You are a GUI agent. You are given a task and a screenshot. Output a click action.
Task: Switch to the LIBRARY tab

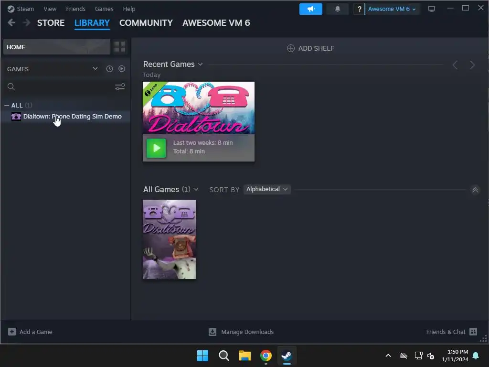[x=92, y=23]
